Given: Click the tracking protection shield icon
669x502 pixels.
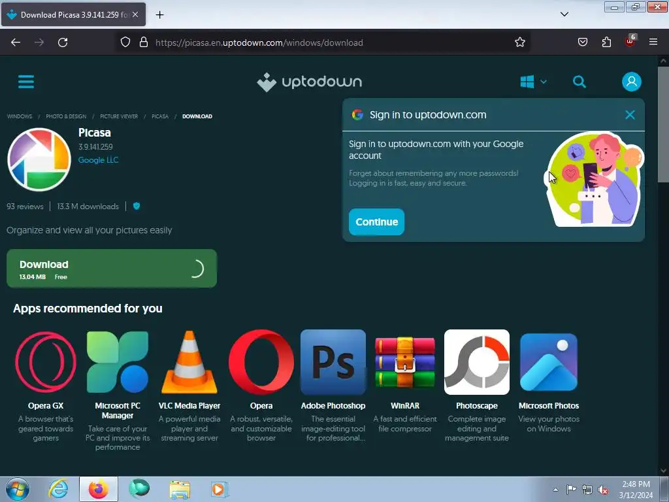Looking at the screenshot, I should [125, 42].
